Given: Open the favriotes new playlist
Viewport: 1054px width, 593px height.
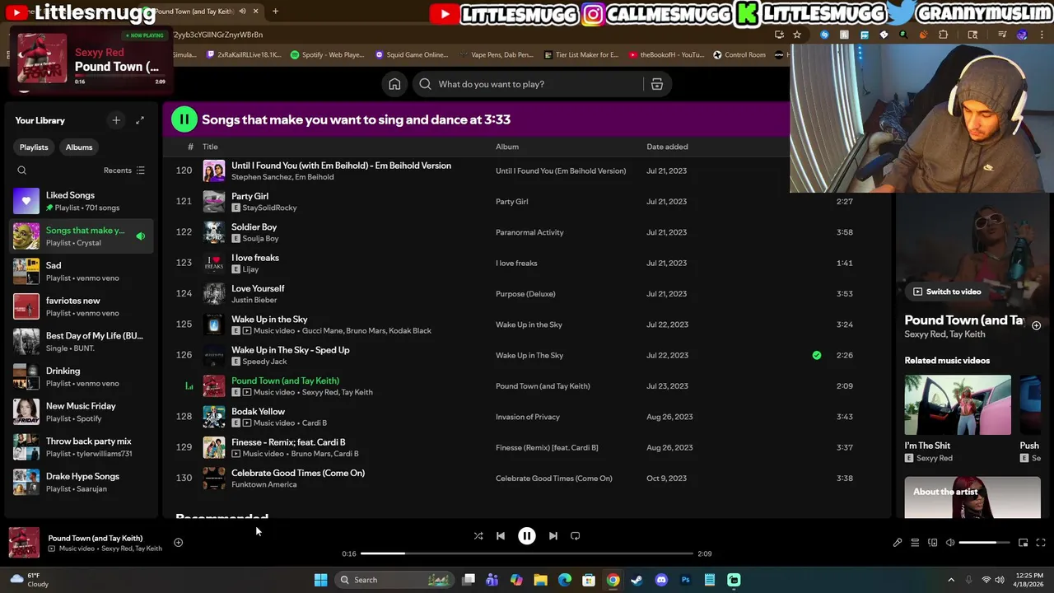Looking at the screenshot, I should click(80, 306).
